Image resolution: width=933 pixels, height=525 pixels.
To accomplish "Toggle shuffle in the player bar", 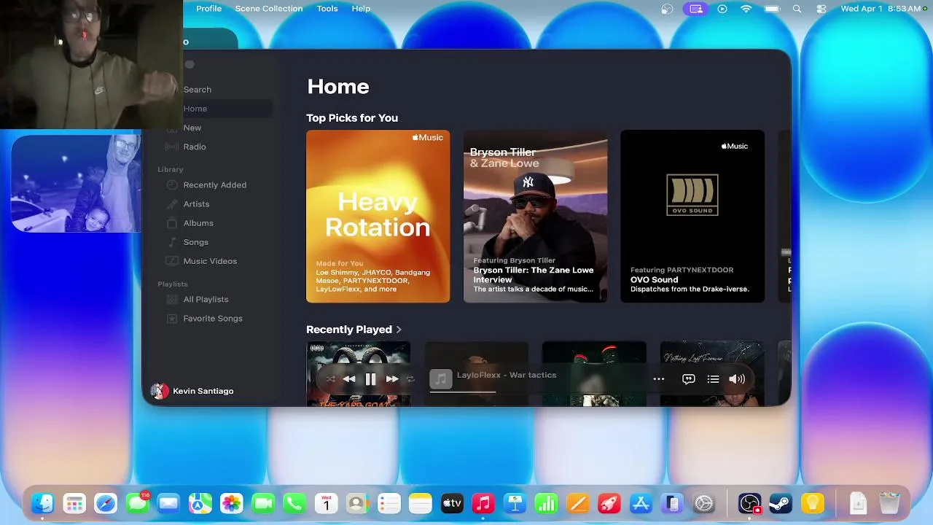I will 331,379.
